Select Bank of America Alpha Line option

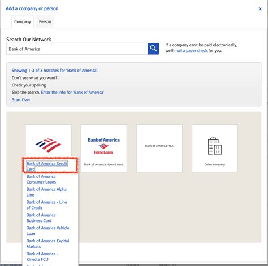click(46, 192)
